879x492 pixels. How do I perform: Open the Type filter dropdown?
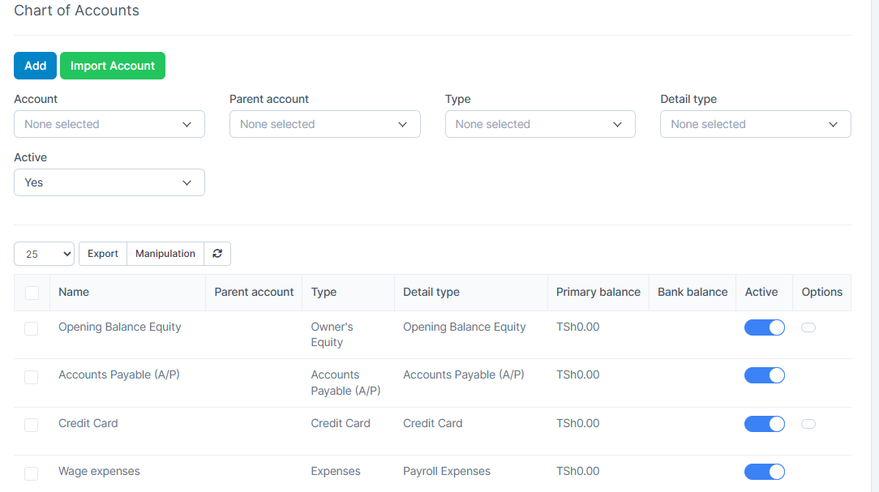(x=540, y=124)
